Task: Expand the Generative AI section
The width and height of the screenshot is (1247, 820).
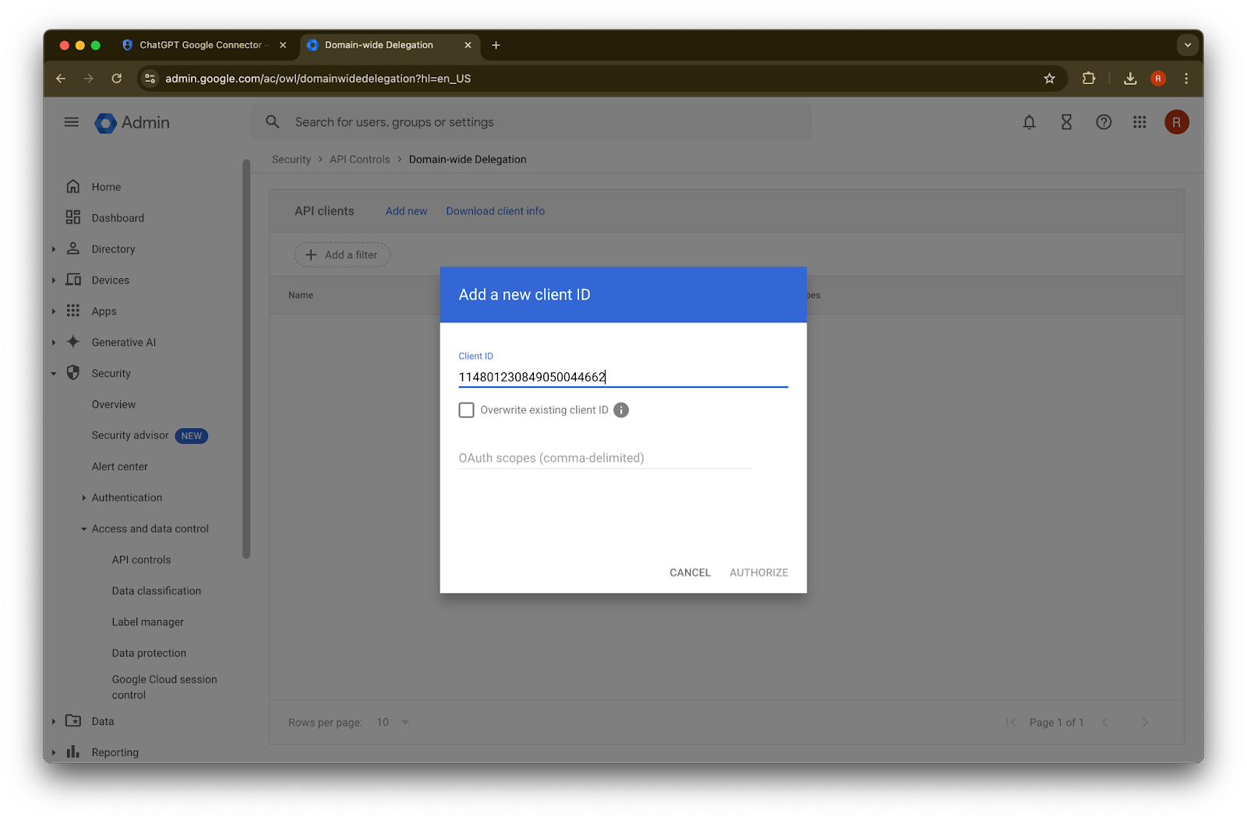Action: pyautogui.click(x=54, y=343)
